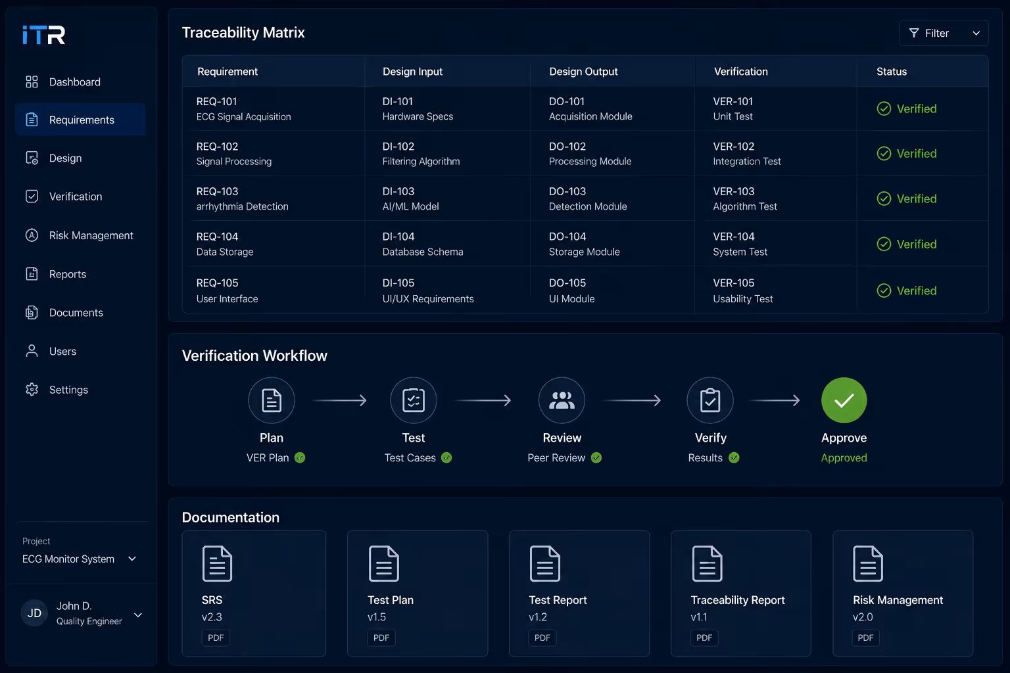
Task: Click the SRS document file icon
Action: click(x=217, y=564)
